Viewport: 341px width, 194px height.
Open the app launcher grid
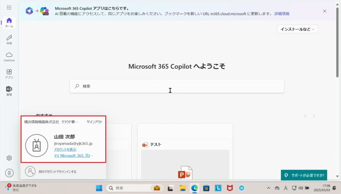(x=9, y=8)
